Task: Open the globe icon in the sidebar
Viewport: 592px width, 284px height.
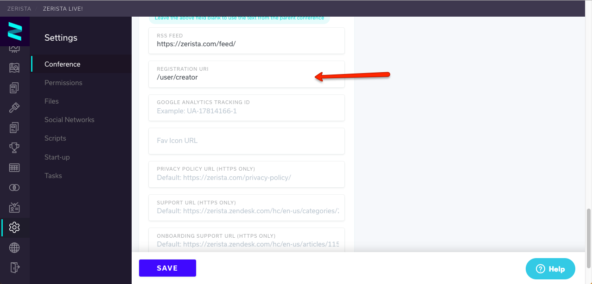Action: [14, 248]
